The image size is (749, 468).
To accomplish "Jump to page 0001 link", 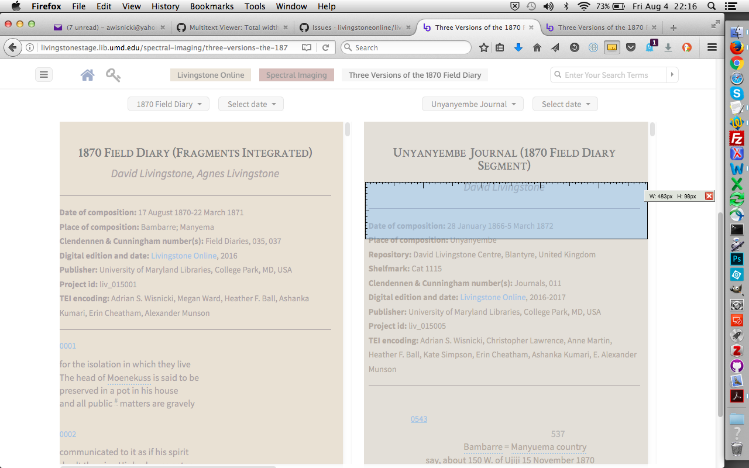I will point(68,346).
